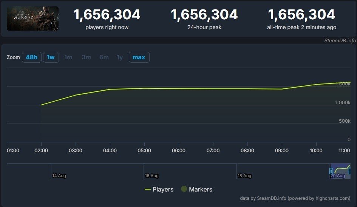Click the 02:00 x-axis label
The height and width of the screenshot is (207, 357).
pyautogui.click(x=41, y=150)
